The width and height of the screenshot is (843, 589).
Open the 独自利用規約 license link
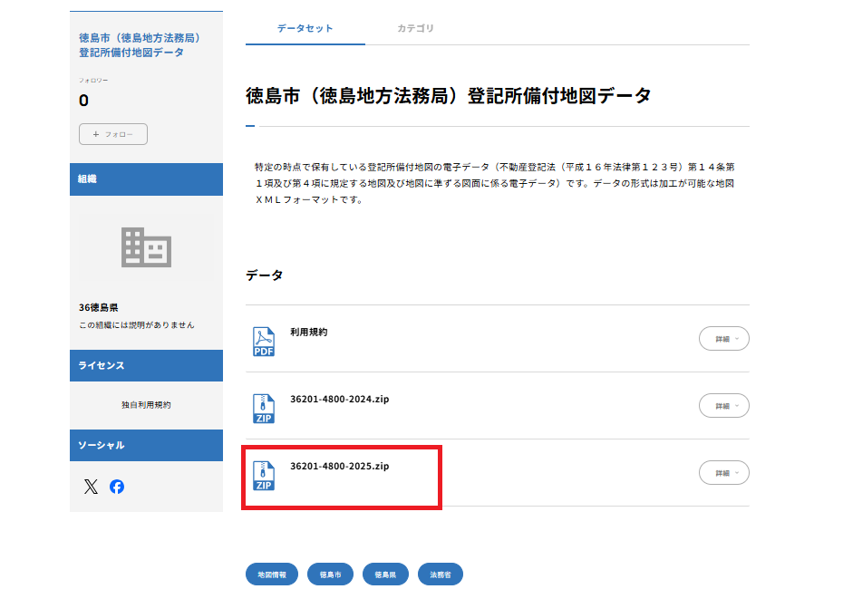pos(146,405)
